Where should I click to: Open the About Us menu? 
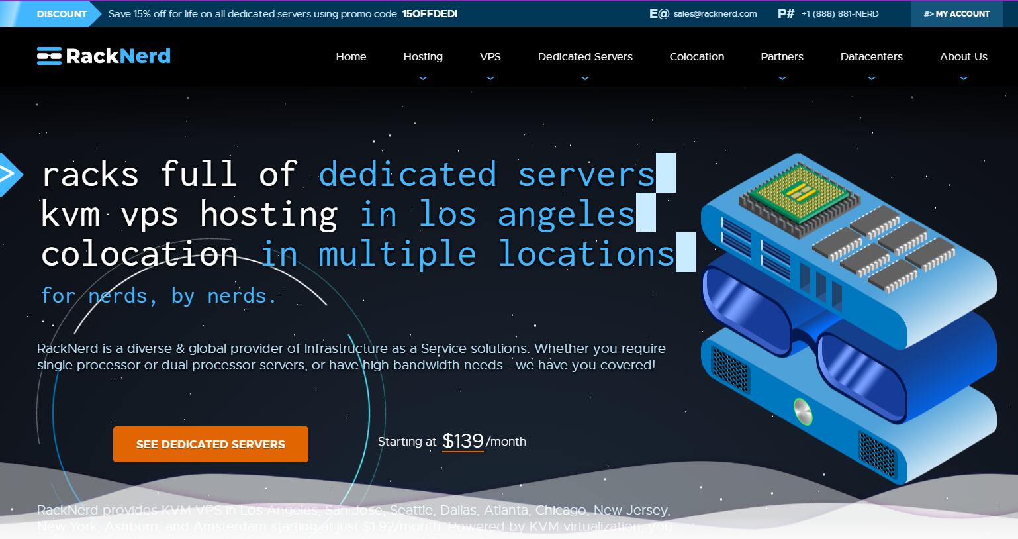[x=964, y=57]
